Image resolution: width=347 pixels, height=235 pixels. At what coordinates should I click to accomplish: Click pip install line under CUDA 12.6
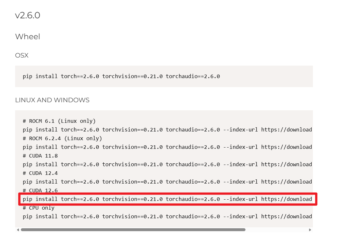click(167, 199)
